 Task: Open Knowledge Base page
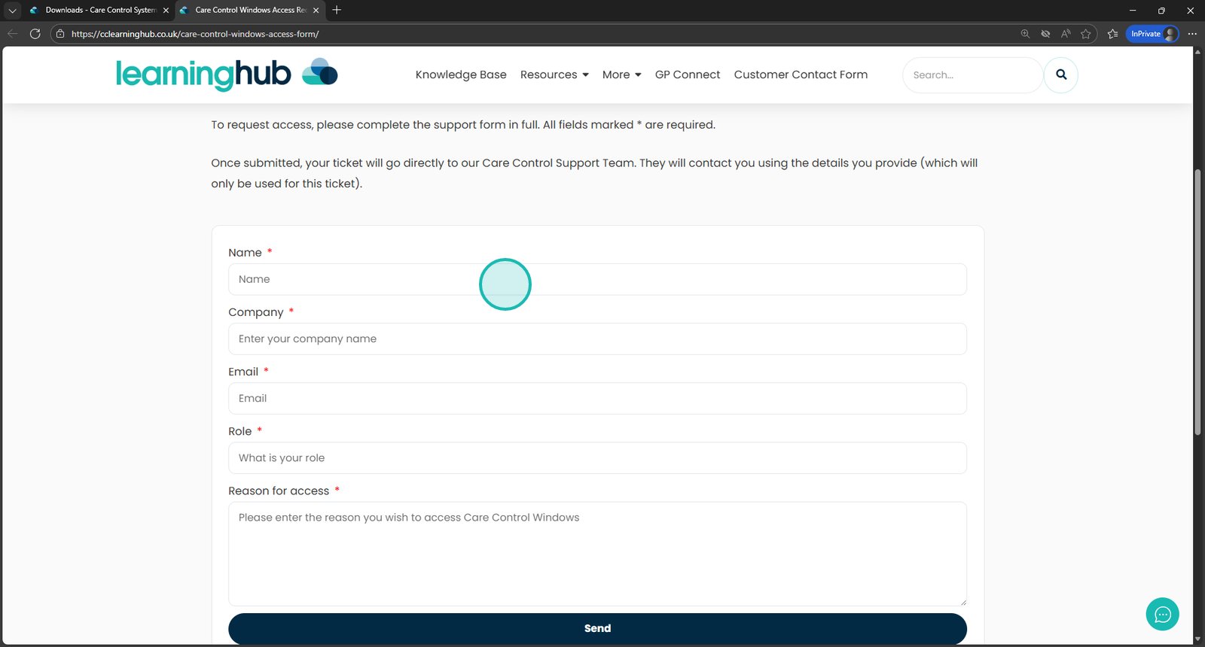pos(461,74)
